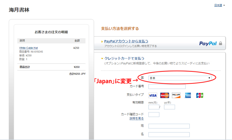Image resolution: width=232 pixels, height=140 pixels.
Task: Click the American Express logo
Action: (x=188, y=95)
